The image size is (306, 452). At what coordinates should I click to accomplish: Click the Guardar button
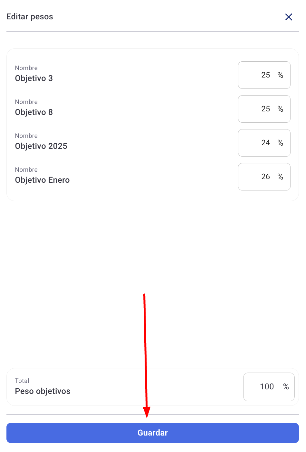click(153, 433)
